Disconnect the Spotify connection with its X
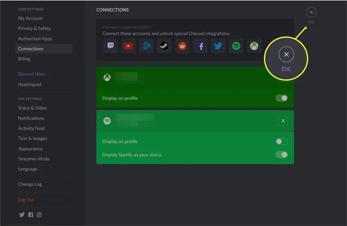Screen dimensions: 347x226 coord(283,121)
